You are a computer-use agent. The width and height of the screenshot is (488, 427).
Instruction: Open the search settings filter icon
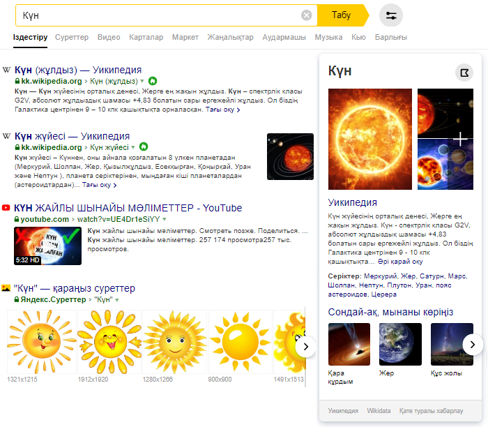point(391,15)
